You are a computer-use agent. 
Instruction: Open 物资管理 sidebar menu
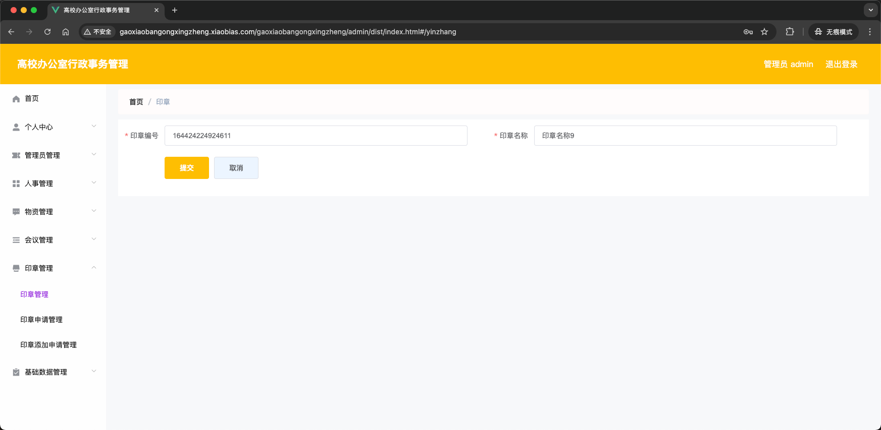tap(53, 212)
